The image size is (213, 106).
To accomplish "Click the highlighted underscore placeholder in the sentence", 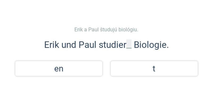I will pyautogui.click(x=129, y=44).
